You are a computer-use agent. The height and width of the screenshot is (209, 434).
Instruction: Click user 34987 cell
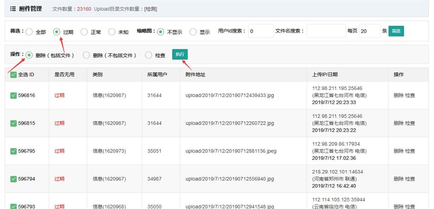[x=155, y=179]
